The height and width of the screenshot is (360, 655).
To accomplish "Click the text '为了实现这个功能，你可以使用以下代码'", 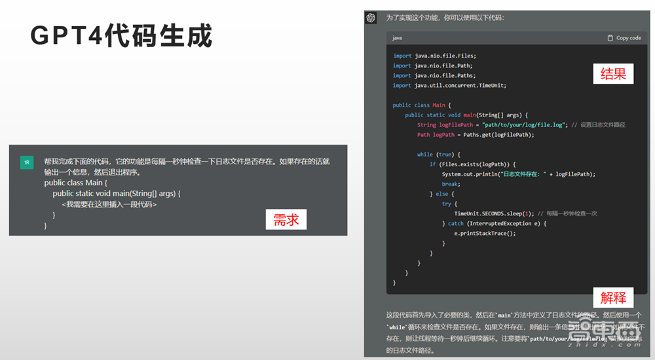I will click(445, 18).
